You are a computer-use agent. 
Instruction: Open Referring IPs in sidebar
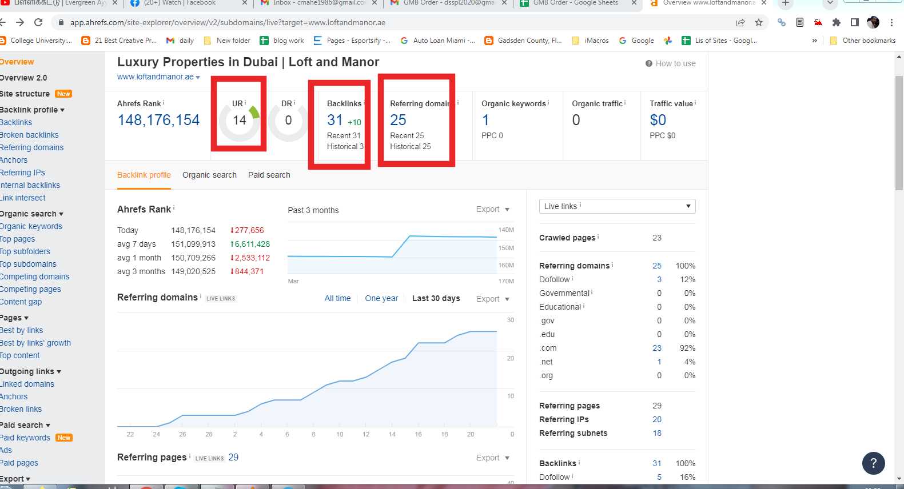pyautogui.click(x=22, y=173)
